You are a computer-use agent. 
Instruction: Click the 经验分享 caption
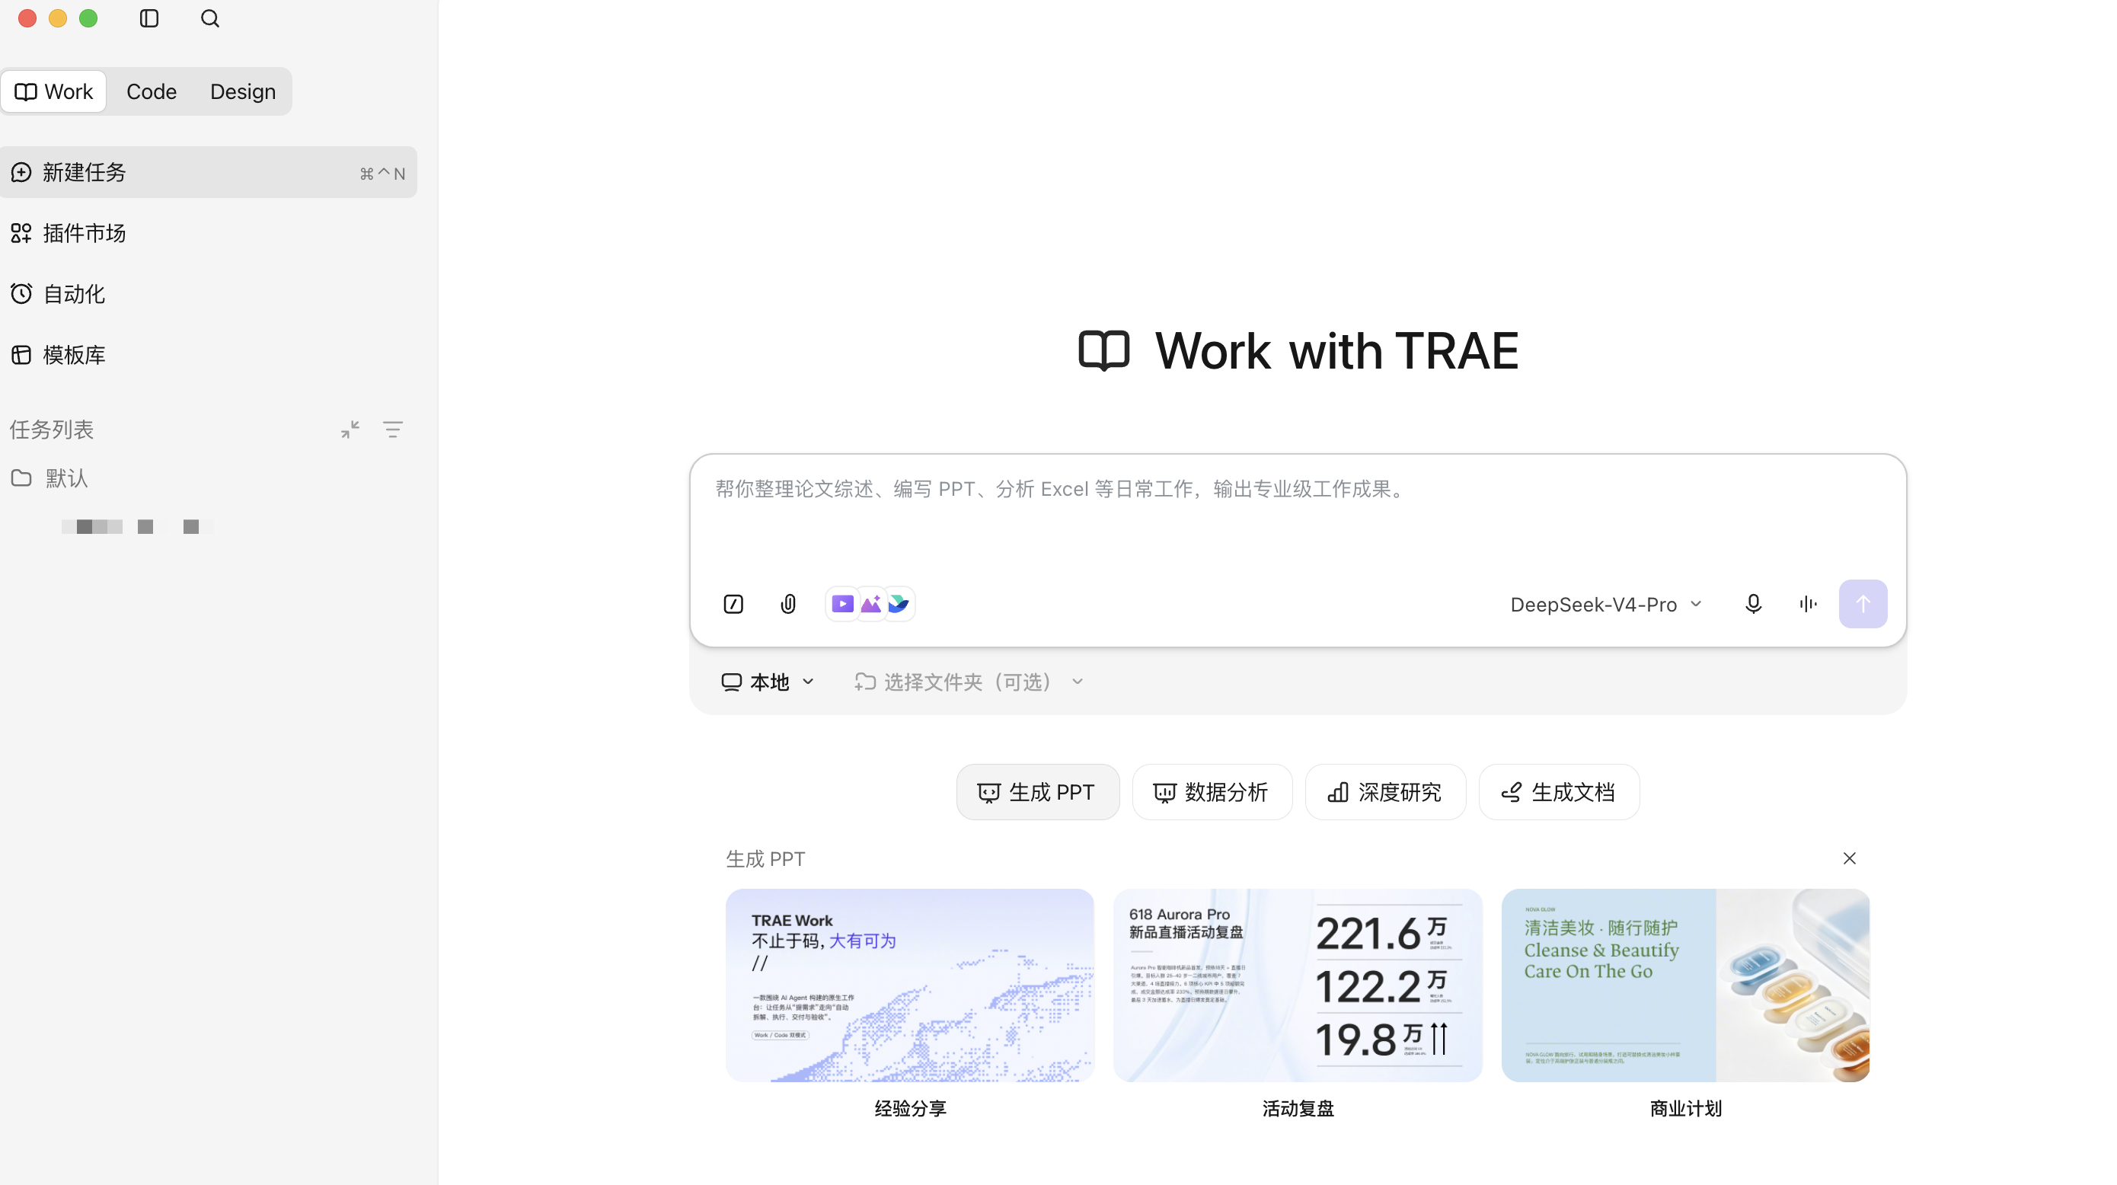tap(910, 1109)
